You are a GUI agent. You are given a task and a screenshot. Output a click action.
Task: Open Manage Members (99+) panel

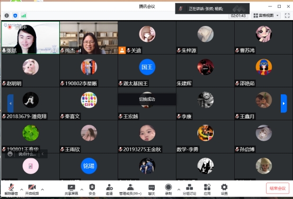click(x=130, y=189)
